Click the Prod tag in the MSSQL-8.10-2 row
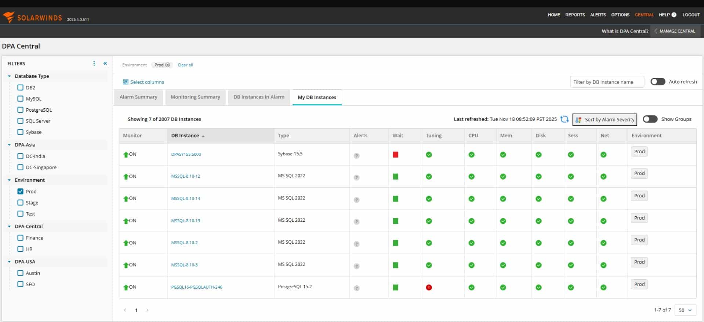Screen dimensions: 704x322 [x=639, y=240]
